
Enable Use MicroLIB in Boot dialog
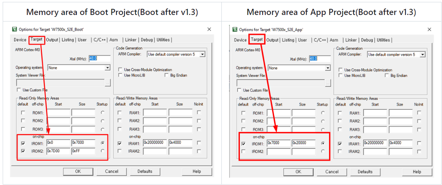120,75
